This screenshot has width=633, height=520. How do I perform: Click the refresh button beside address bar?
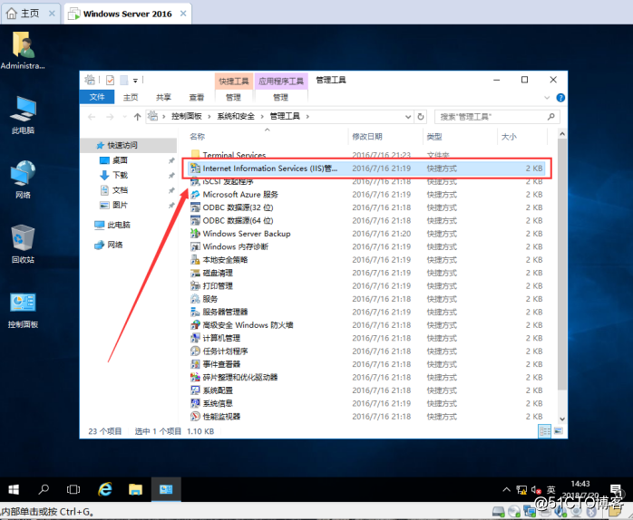pyautogui.click(x=420, y=117)
